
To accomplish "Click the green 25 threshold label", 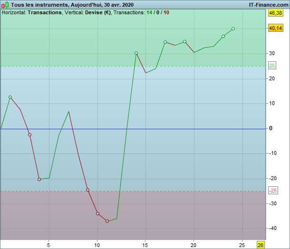I will (272, 66).
